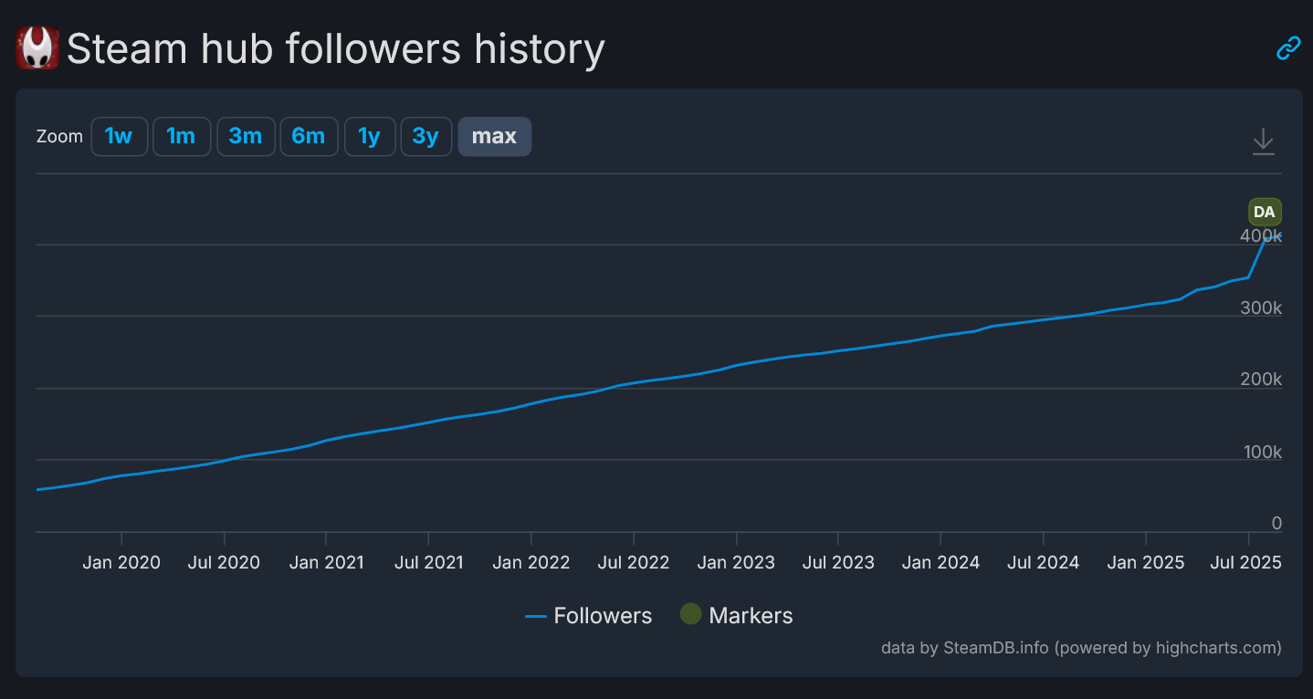Viewport: 1313px width, 699px height.
Task: Click the Zoom label text
Action: click(x=59, y=137)
